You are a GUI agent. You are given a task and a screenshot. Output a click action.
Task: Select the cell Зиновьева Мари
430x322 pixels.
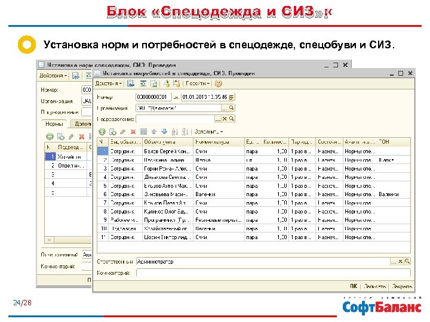168,194
